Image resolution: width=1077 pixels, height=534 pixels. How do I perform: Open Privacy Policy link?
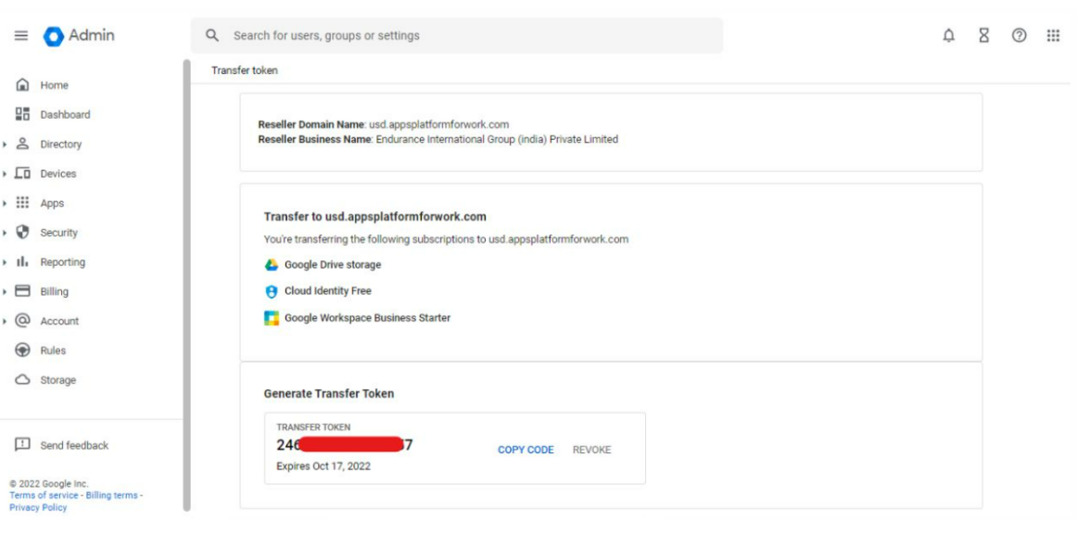pos(39,508)
